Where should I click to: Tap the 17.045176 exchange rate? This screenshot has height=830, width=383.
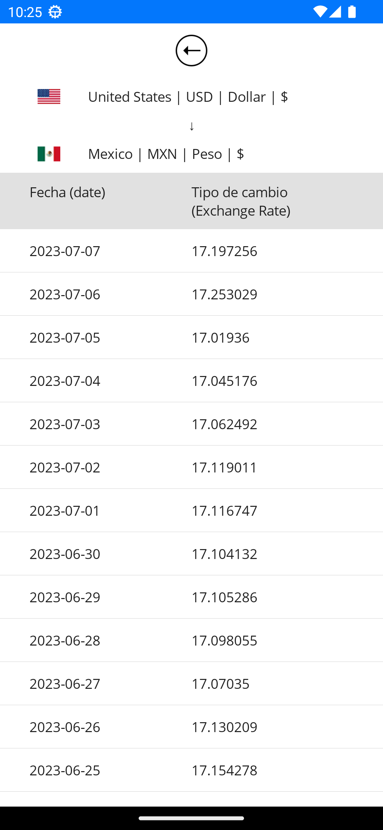coord(224,381)
